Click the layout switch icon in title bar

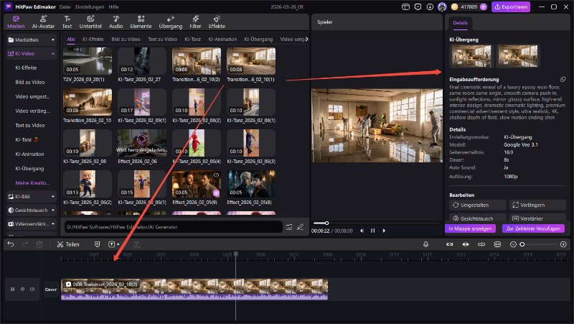(405, 6)
